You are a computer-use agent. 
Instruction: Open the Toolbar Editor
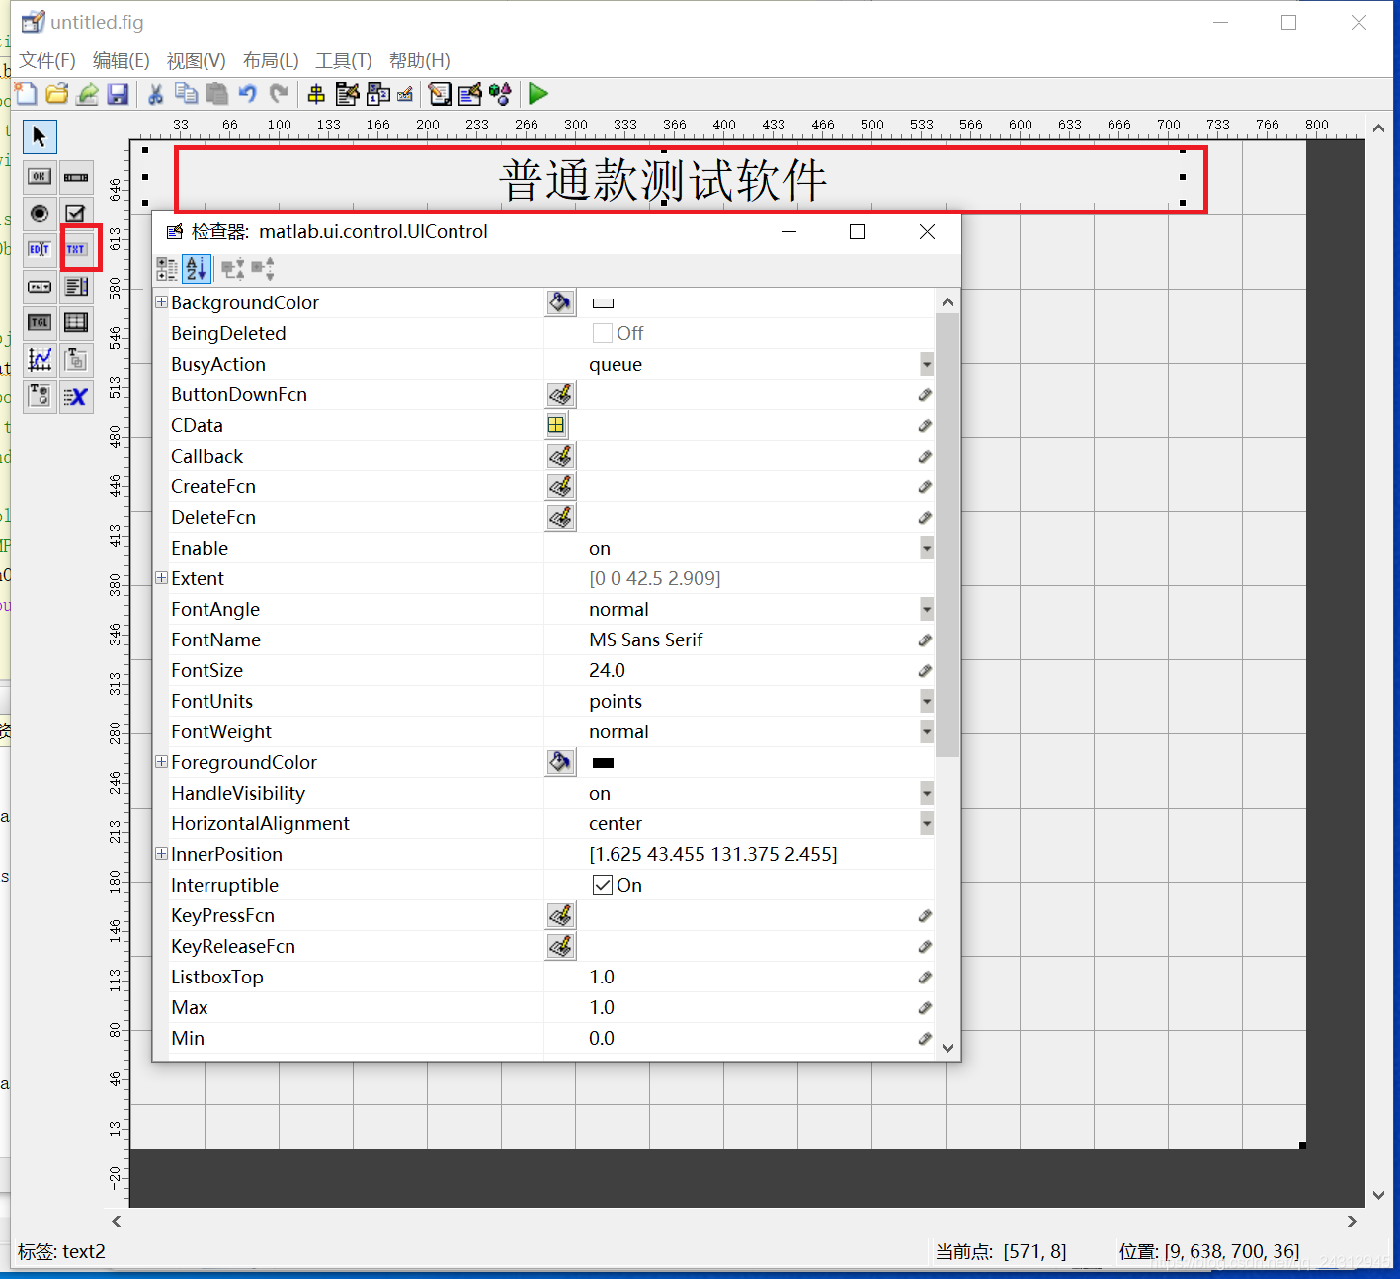pyautogui.click(x=405, y=94)
